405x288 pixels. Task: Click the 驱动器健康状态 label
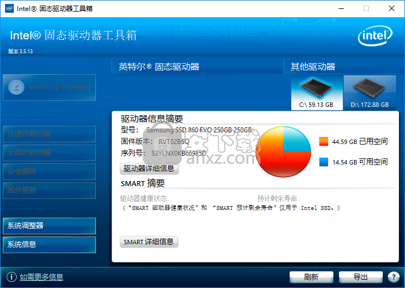pos(143,198)
